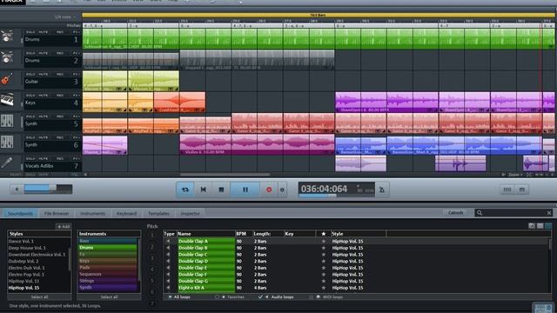
Task: Toggle the loop playback button
Action: point(185,190)
